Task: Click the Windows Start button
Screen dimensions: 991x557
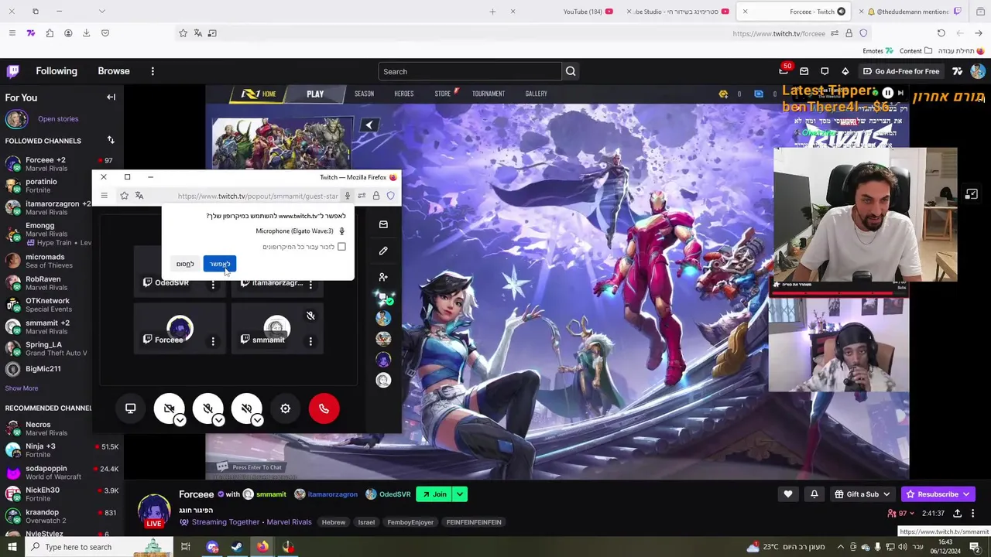Action: click(x=12, y=547)
